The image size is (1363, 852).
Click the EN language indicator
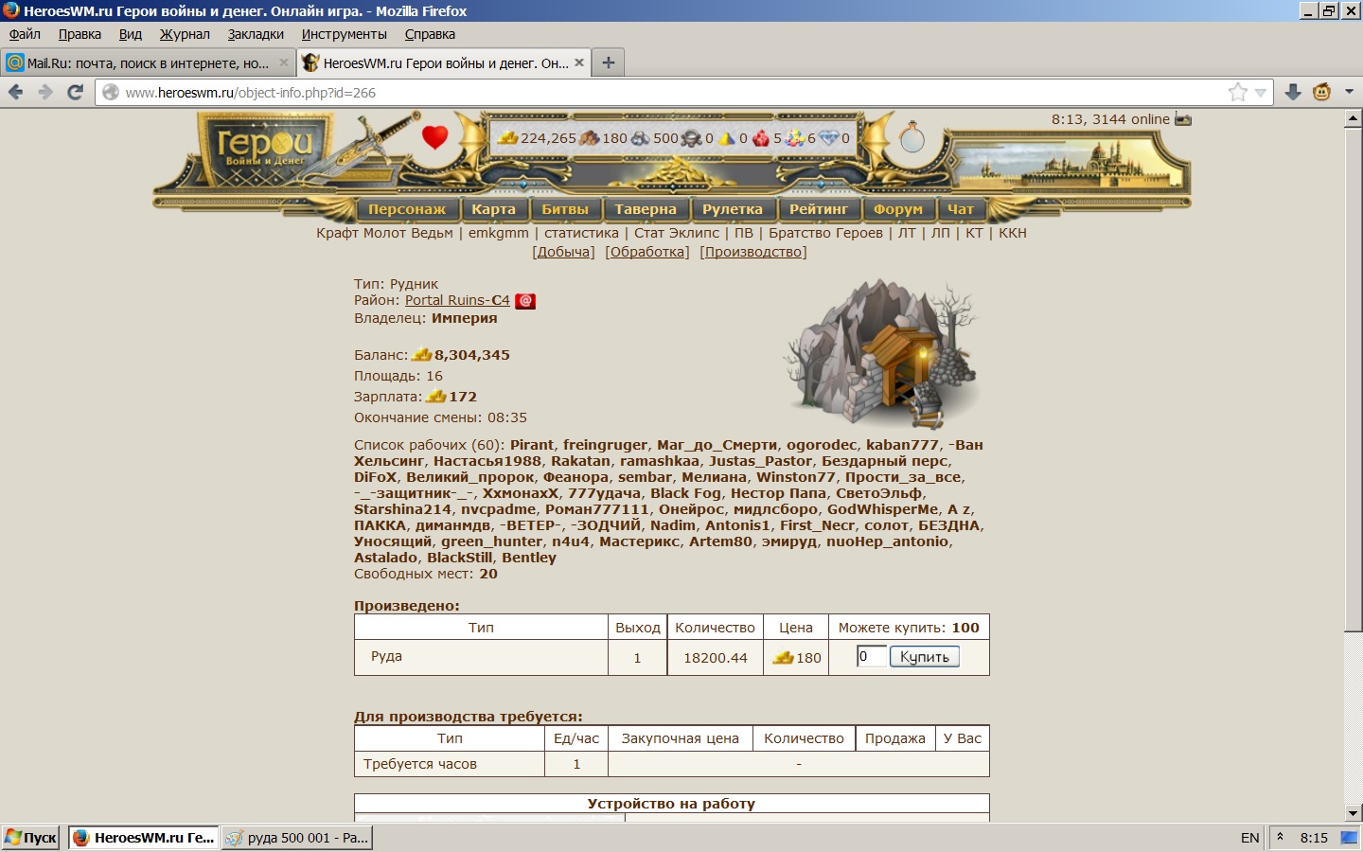[1249, 838]
